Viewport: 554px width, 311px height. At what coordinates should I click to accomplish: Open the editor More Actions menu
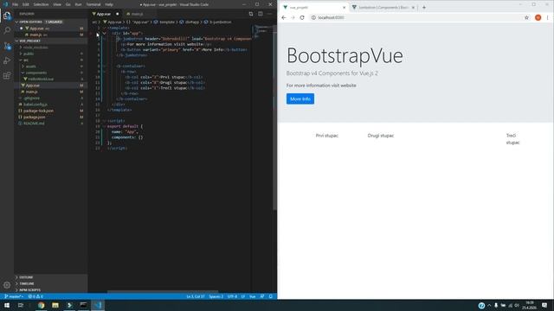(x=269, y=14)
